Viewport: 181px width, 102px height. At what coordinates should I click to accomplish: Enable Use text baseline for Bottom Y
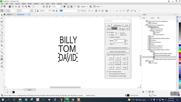click(107, 74)
